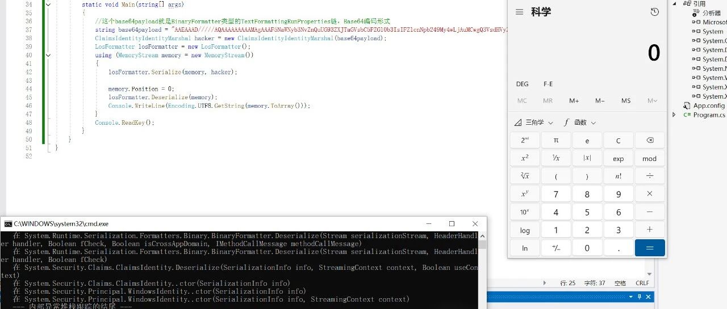The height and width of the screenshot is (309, 727).
Task: Click Euler's constant e key
Action: click(x=587, y=141)
